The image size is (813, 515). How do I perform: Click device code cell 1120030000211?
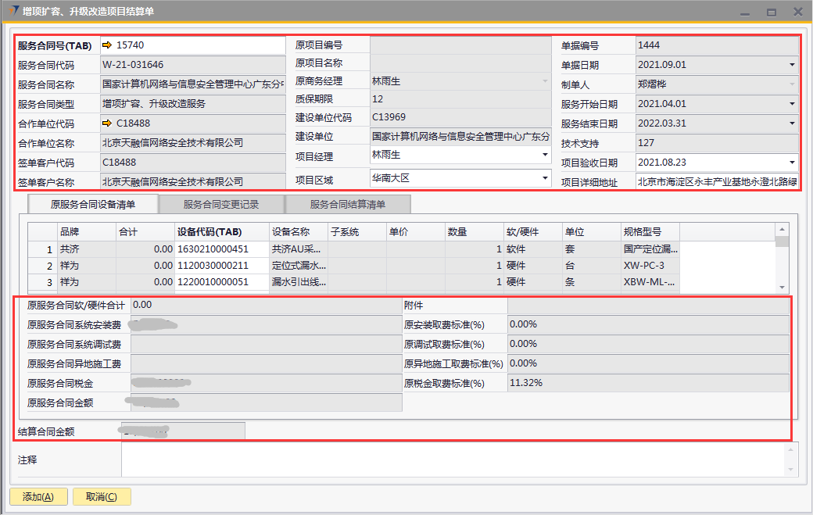pos(222,266)
